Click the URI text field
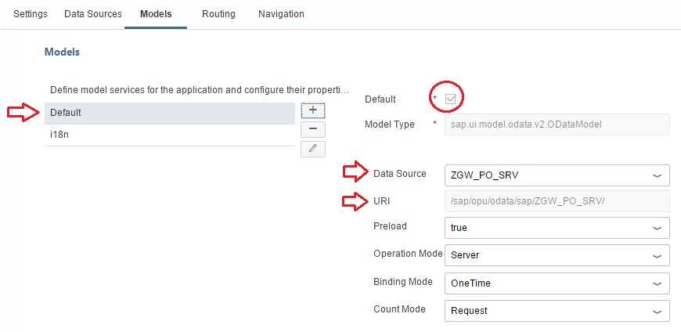The height and width of the screenshot is (332, 681). (x=557, y=201)
